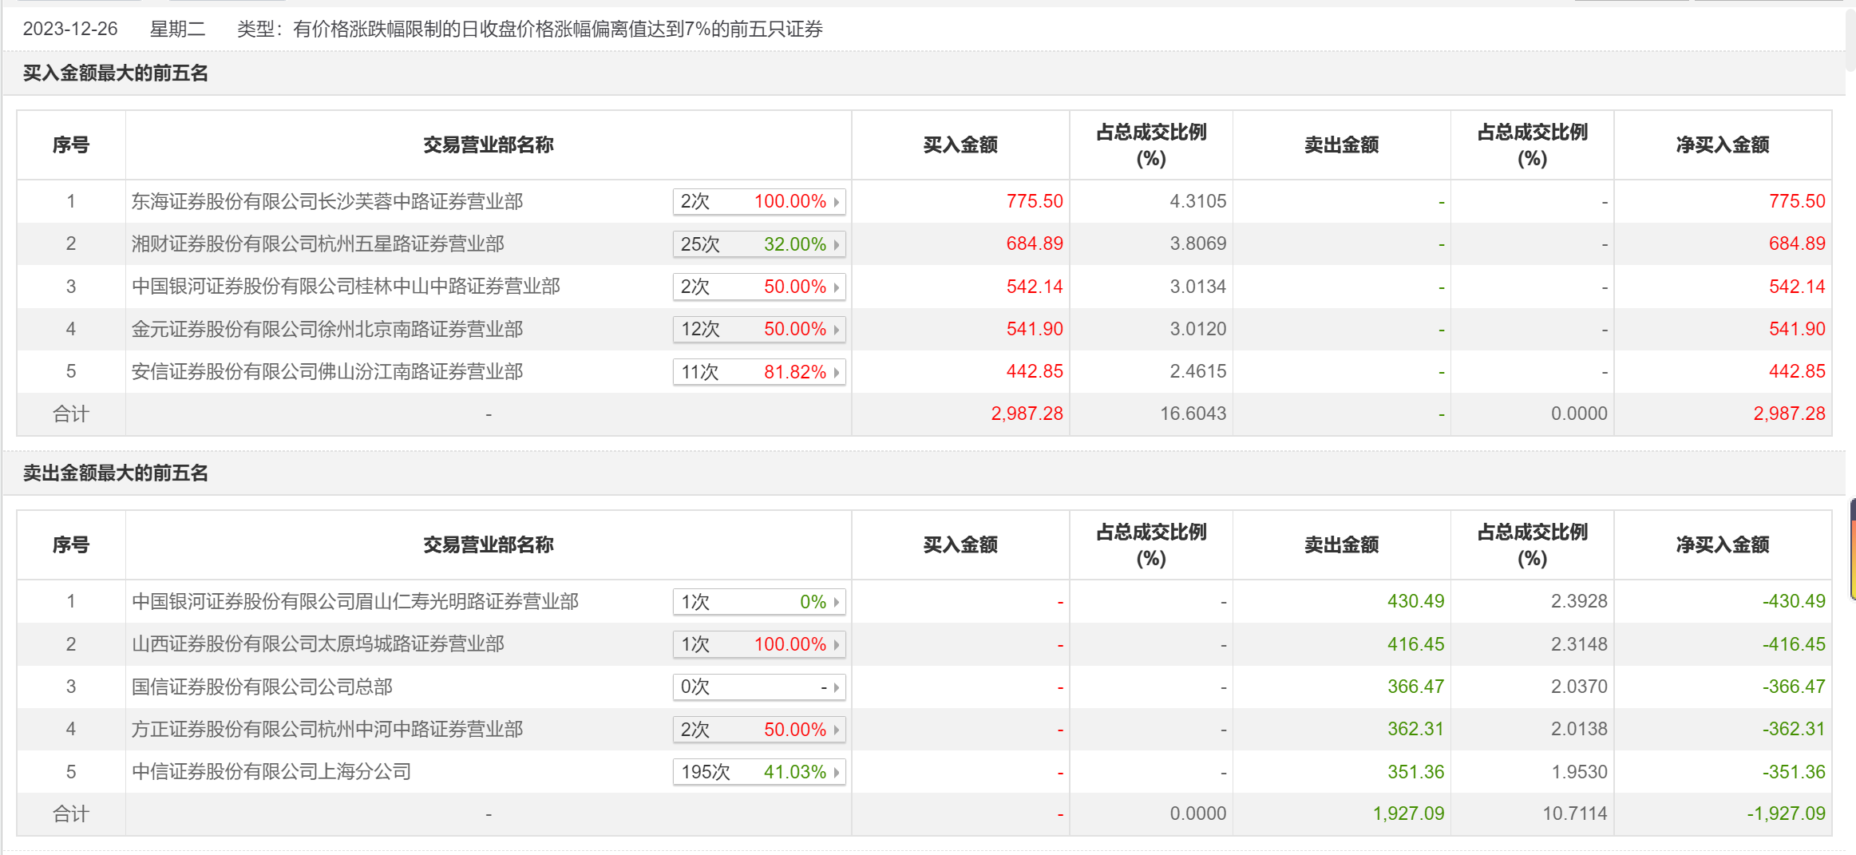
Task: Open 方正证券杭州中河中路证券营业部 link
Action: [327, 729]
